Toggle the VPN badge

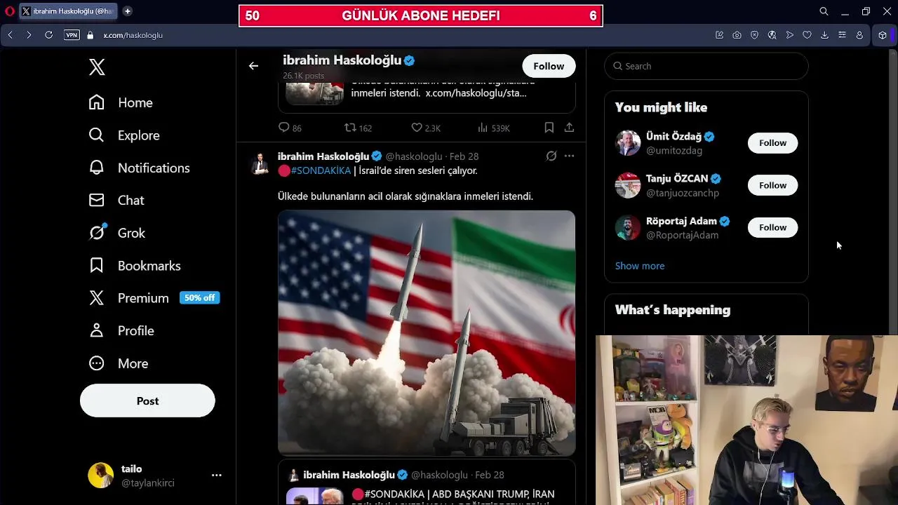72,35
